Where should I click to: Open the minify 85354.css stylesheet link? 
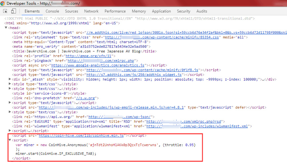click(x=162, y=37)
